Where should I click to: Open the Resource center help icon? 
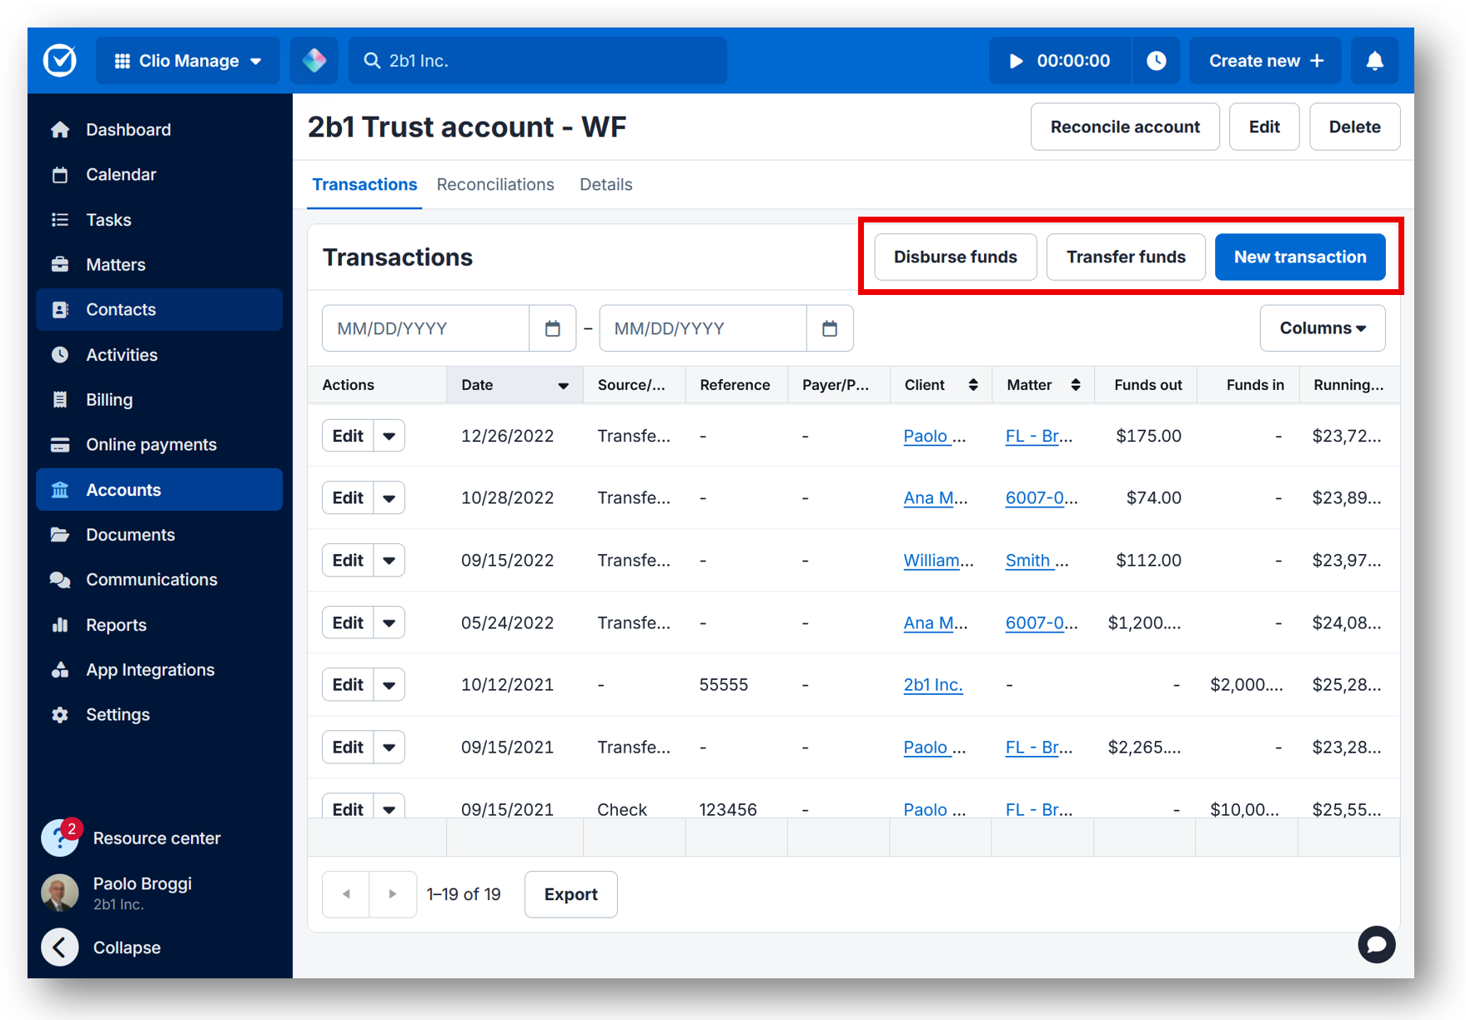59,837
